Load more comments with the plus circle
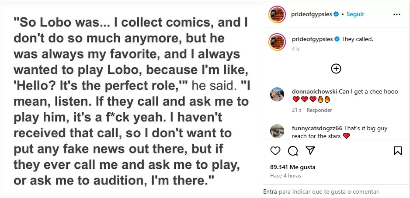The height and width of the screenshot is (198, 410). (x=336, y=69)
